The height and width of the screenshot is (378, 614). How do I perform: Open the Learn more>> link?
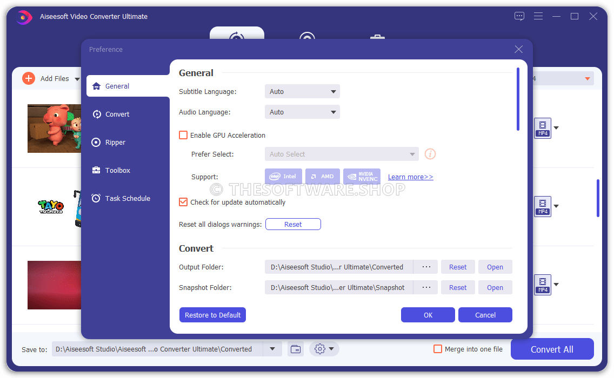(x=410, y=177)
